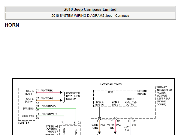Click the arrowhead ending the WHT/PNK cluster wire

(x=61, y=92)
